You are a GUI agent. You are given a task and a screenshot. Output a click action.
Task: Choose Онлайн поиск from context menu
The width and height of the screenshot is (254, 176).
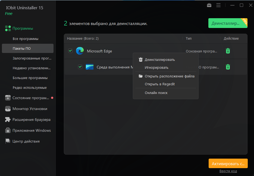(x=156, y=93)
